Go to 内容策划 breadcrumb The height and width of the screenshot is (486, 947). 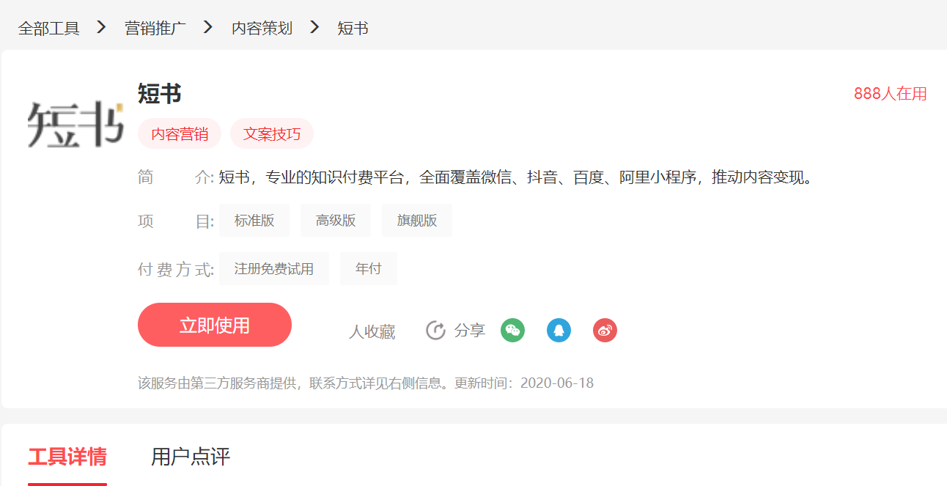(262, 28)
